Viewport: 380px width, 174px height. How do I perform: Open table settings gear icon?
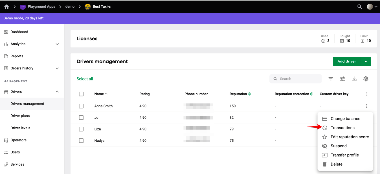click(366, 79)
